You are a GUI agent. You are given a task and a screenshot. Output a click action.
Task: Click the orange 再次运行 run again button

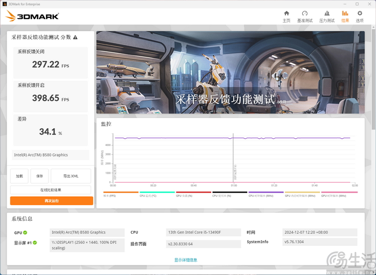click(52, 201)
